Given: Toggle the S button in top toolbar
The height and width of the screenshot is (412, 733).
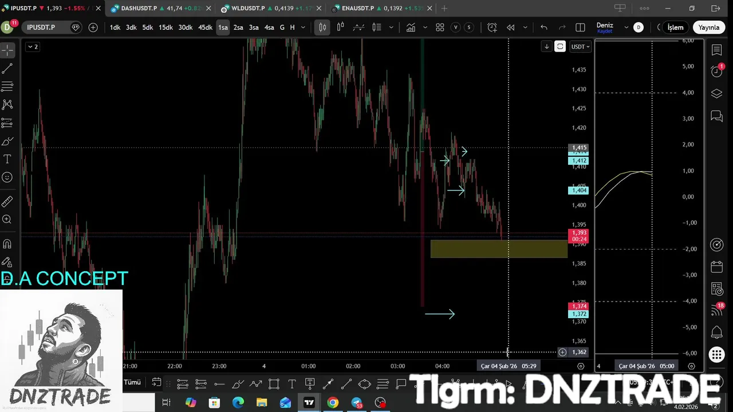Looking at the screenshot, I should [x=470, y=27].
